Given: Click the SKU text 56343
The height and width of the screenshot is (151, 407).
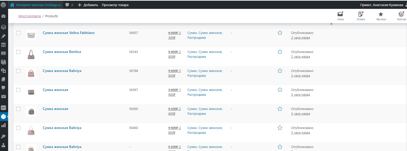Looking at the screenshot, I should coord(133,52).
